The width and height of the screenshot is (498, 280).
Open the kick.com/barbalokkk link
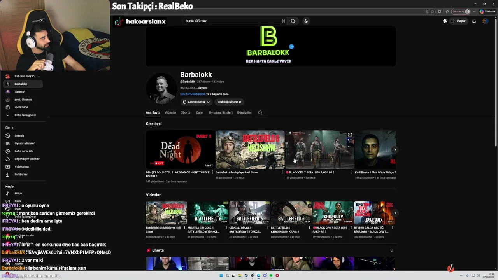[x=193, y=94]
